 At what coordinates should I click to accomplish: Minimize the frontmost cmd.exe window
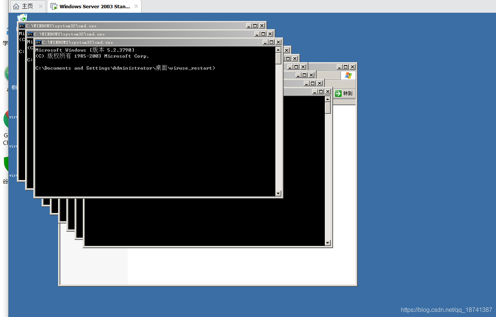(x=265, y=42)
